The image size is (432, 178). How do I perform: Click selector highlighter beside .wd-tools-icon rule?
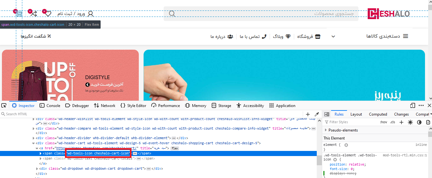click(335, 160)
